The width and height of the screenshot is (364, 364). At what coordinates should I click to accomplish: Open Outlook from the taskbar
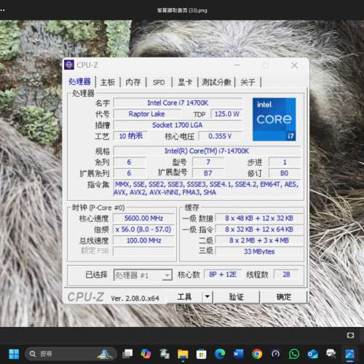[312, 354]
